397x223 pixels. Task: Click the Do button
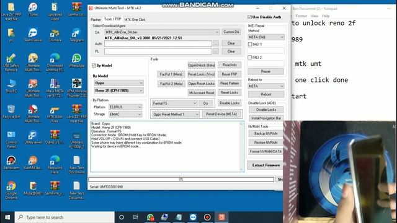(205, 103)
